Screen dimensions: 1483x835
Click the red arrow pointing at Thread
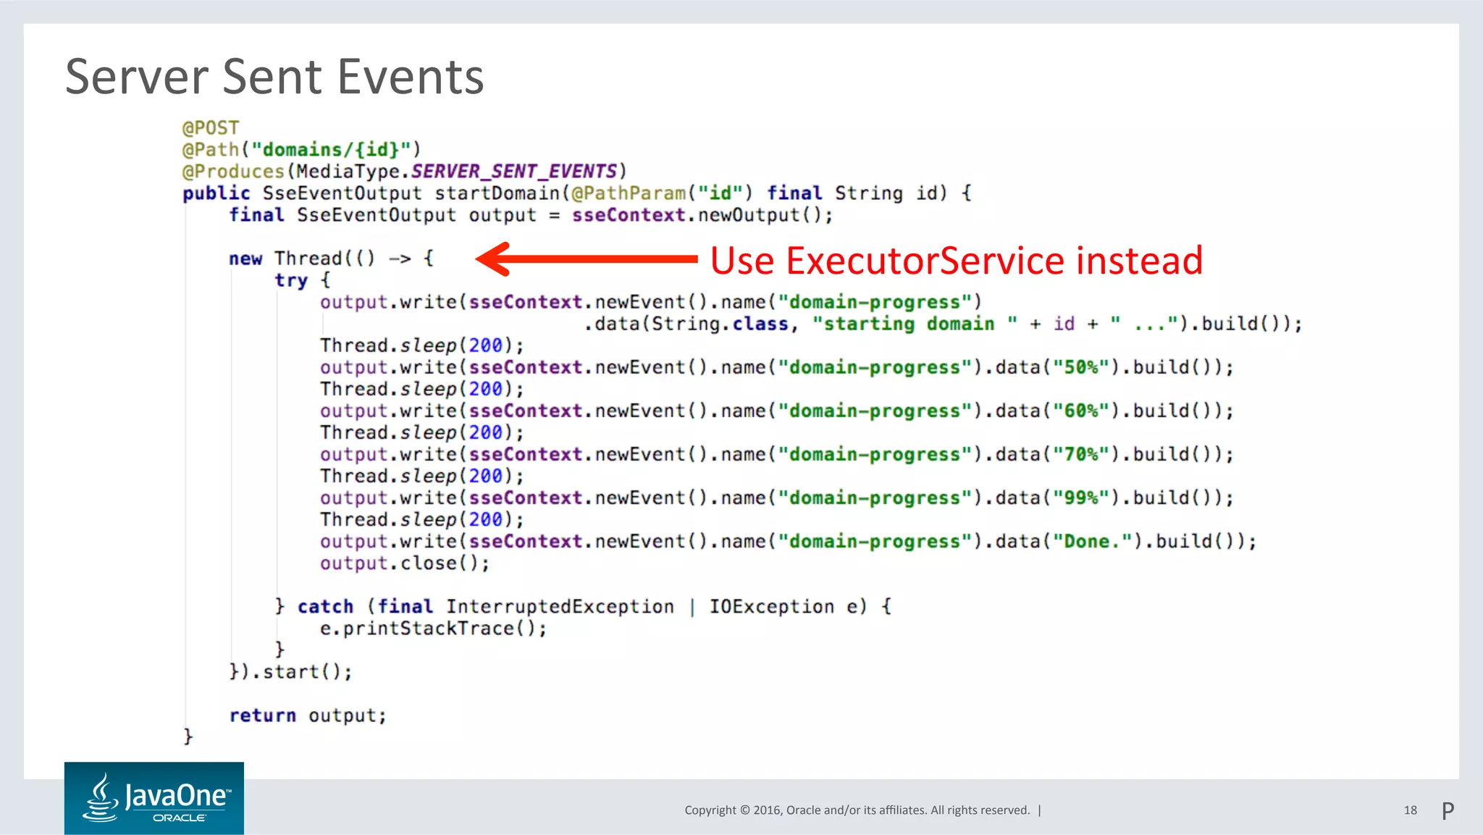(587, 259)
